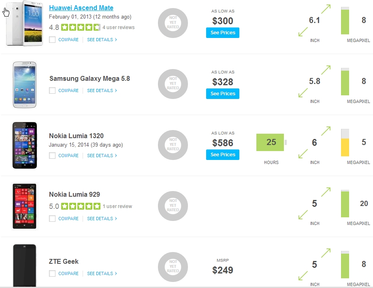
Task: Click See Prices for Samsung Galaxy Mega 5.8
Action: pyautogui.click(x=222, y=94)
